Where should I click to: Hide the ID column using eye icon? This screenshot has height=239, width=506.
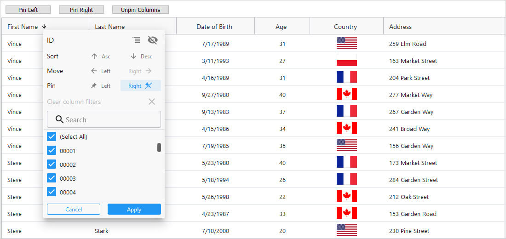pyautogui.click(x=153, y=40)
